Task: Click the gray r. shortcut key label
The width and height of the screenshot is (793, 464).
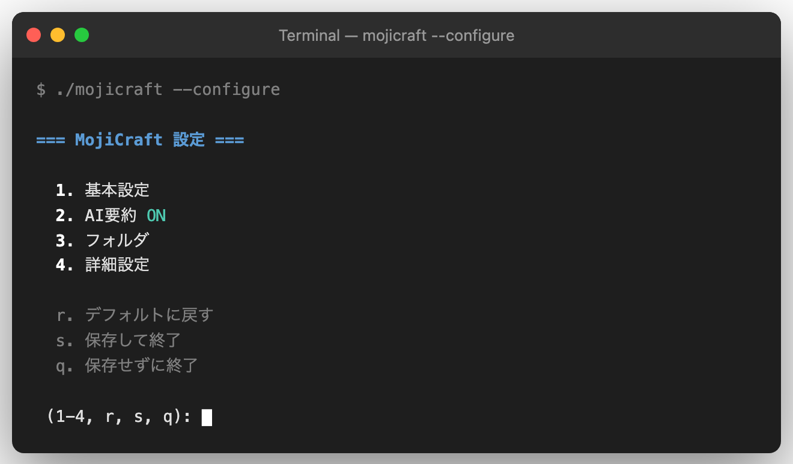Action: click(x=65, y=315)
